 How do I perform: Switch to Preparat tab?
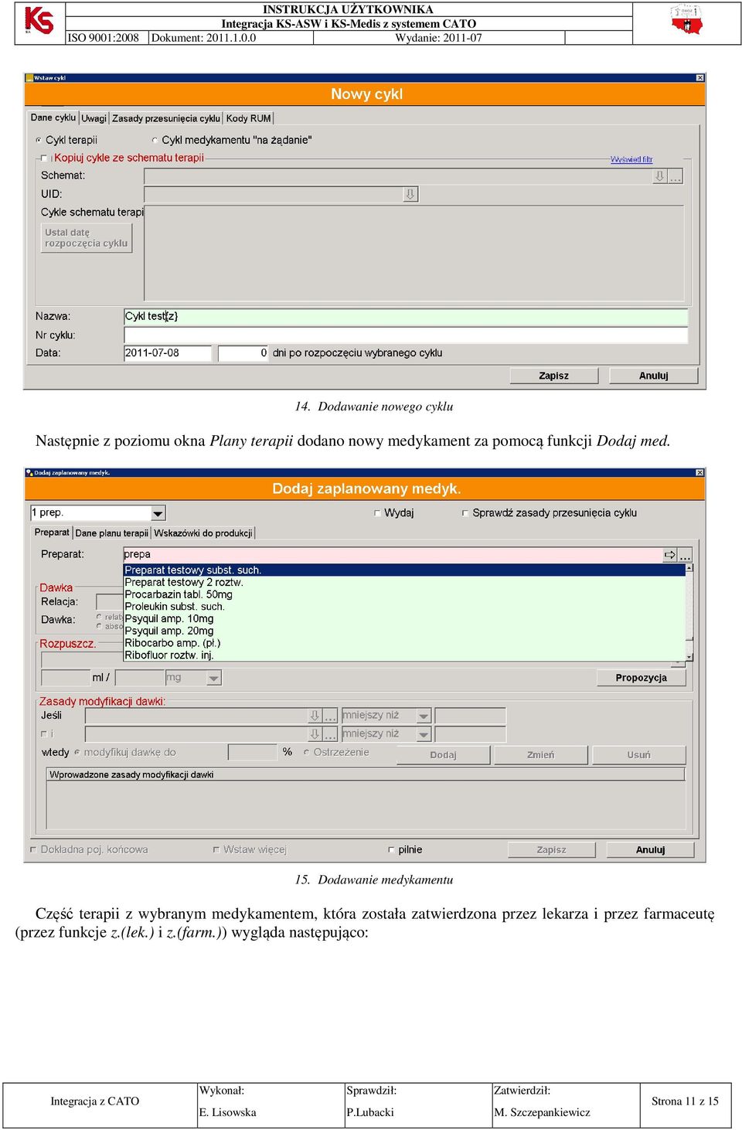point(52,532)
